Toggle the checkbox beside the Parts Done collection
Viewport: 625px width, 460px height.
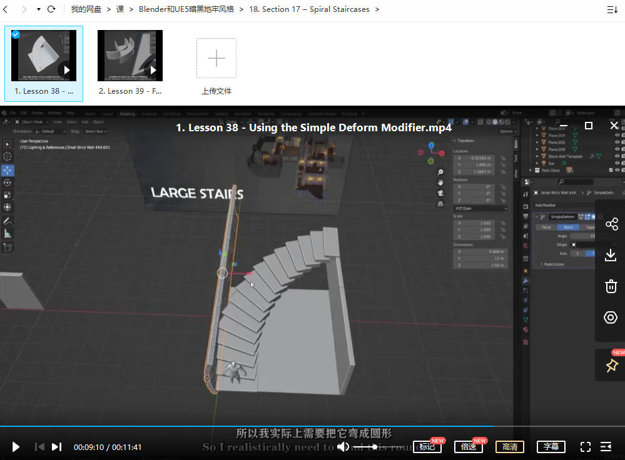610,170
